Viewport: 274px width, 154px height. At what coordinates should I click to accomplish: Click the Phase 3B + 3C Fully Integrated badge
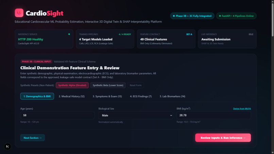coord(192,16)
